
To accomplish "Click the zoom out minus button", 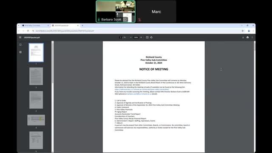I will [131, 37].
